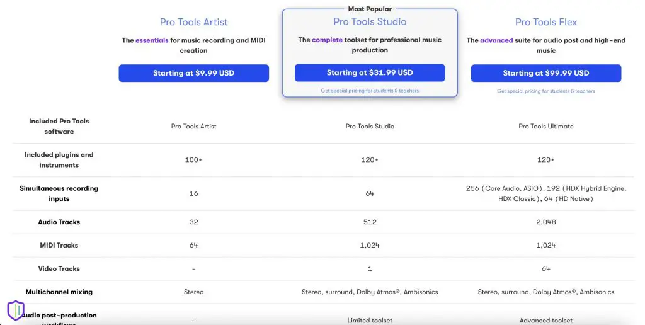This screenshot has width=645, height=325.
Task: Click Simultaneous recording inputs row label
Action: tap(59, 193)
